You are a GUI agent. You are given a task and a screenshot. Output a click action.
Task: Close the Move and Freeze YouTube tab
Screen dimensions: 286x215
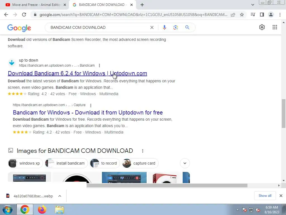(x=65, y=5)
